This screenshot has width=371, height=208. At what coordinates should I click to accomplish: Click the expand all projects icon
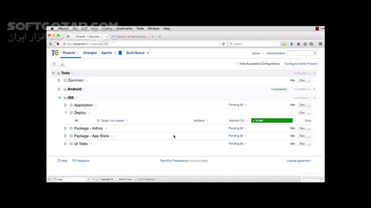(62, 64)
